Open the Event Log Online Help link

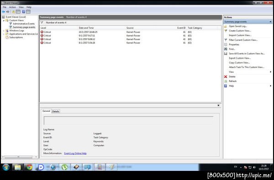point(75,153)
